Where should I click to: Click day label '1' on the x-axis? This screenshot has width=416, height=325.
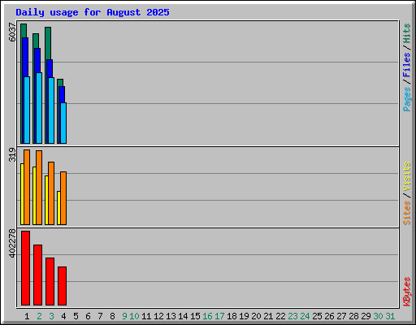pos(27,316)
